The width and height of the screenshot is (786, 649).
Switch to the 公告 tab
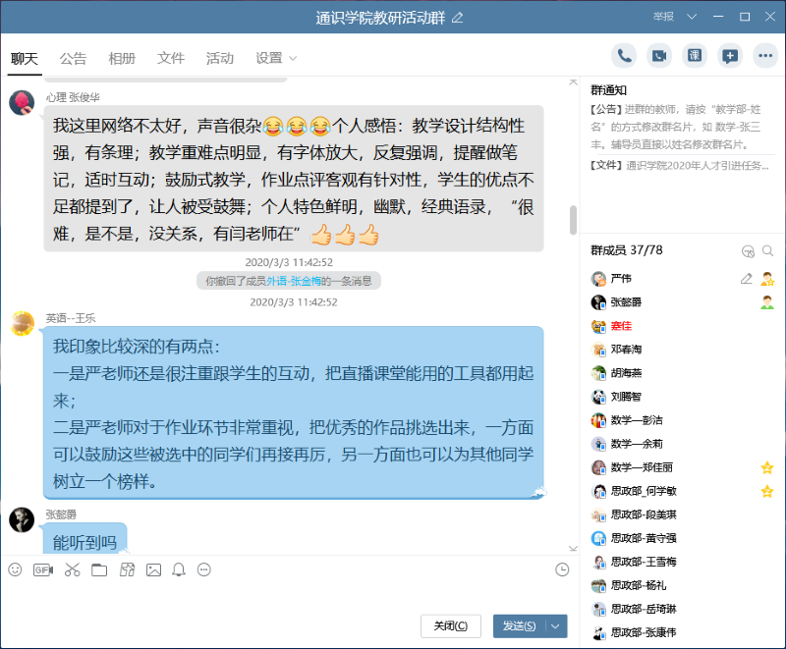point(73,59)
